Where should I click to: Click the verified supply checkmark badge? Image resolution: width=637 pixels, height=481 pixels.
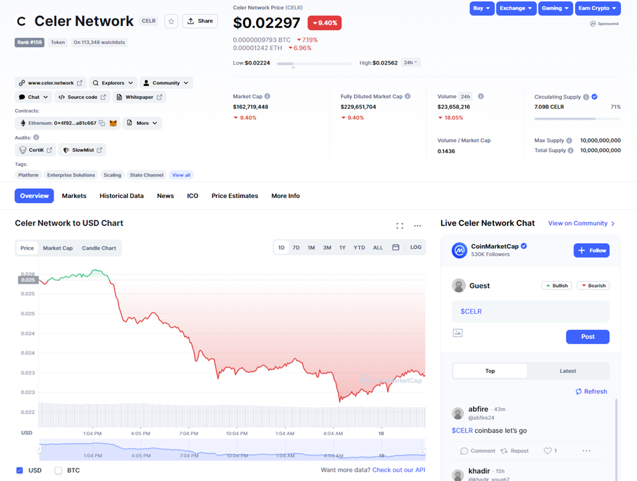pyautogui.click(x=595, y=97)
